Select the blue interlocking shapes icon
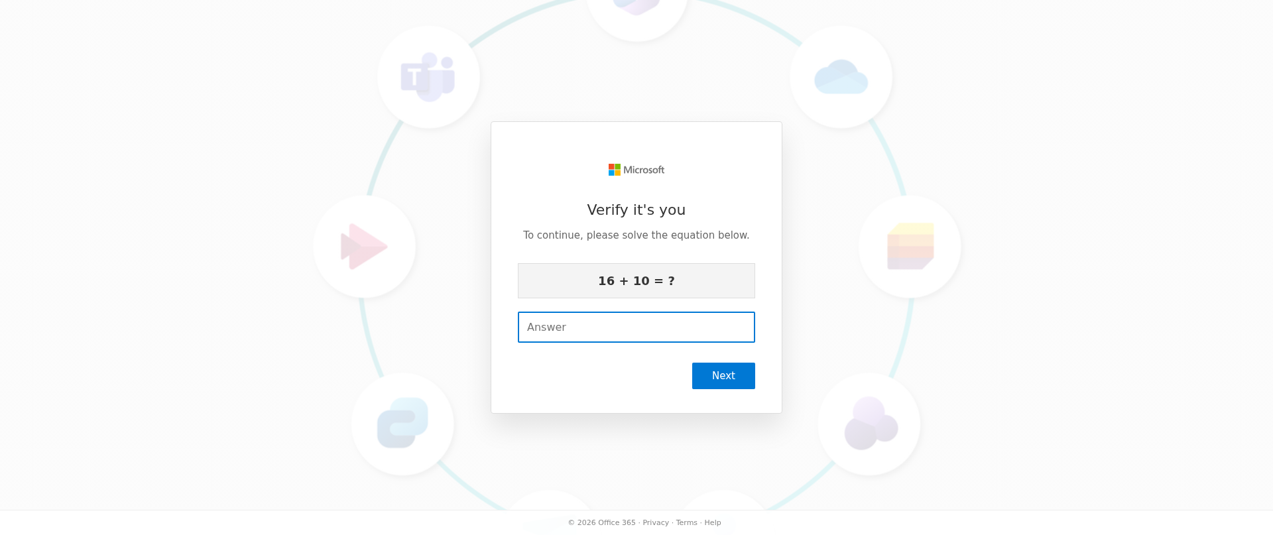The height and width of the screenshot is (535, 1273). click(x=402, y=423)
